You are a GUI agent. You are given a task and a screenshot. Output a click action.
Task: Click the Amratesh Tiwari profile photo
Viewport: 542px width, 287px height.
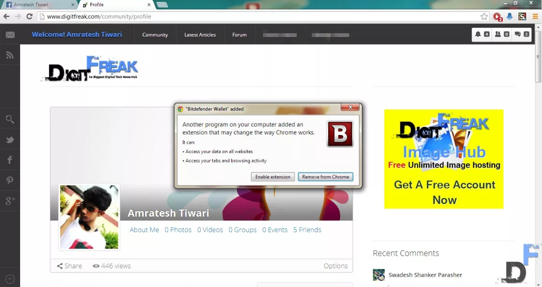pyautogui.click(x=89, y=217)
